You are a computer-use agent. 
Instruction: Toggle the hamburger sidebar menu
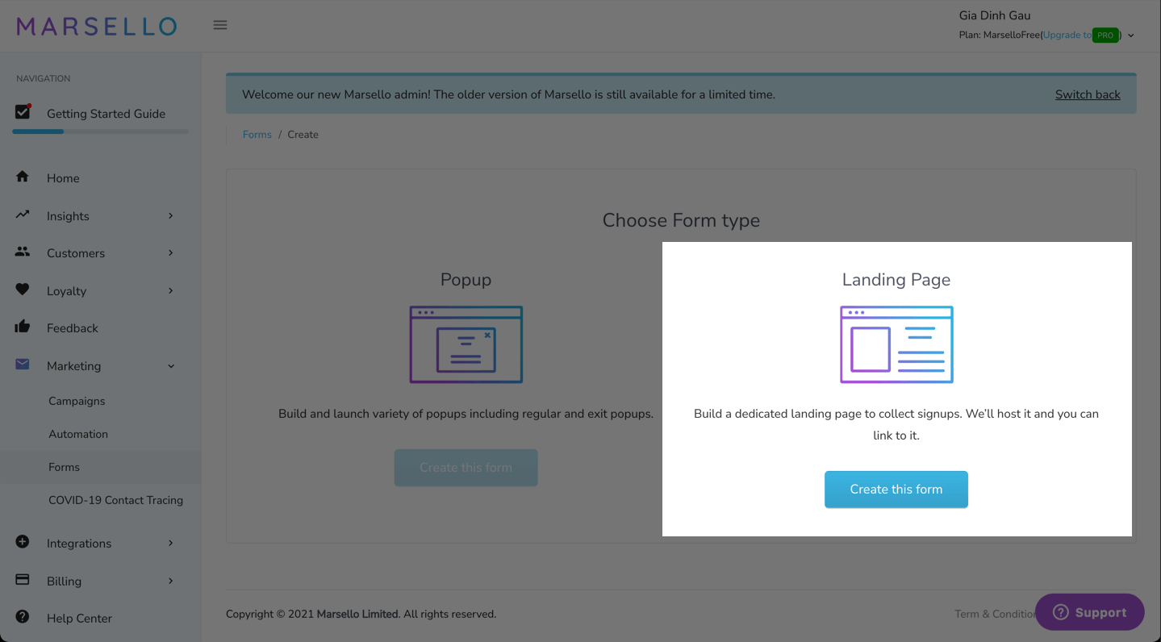click(220, 25)
